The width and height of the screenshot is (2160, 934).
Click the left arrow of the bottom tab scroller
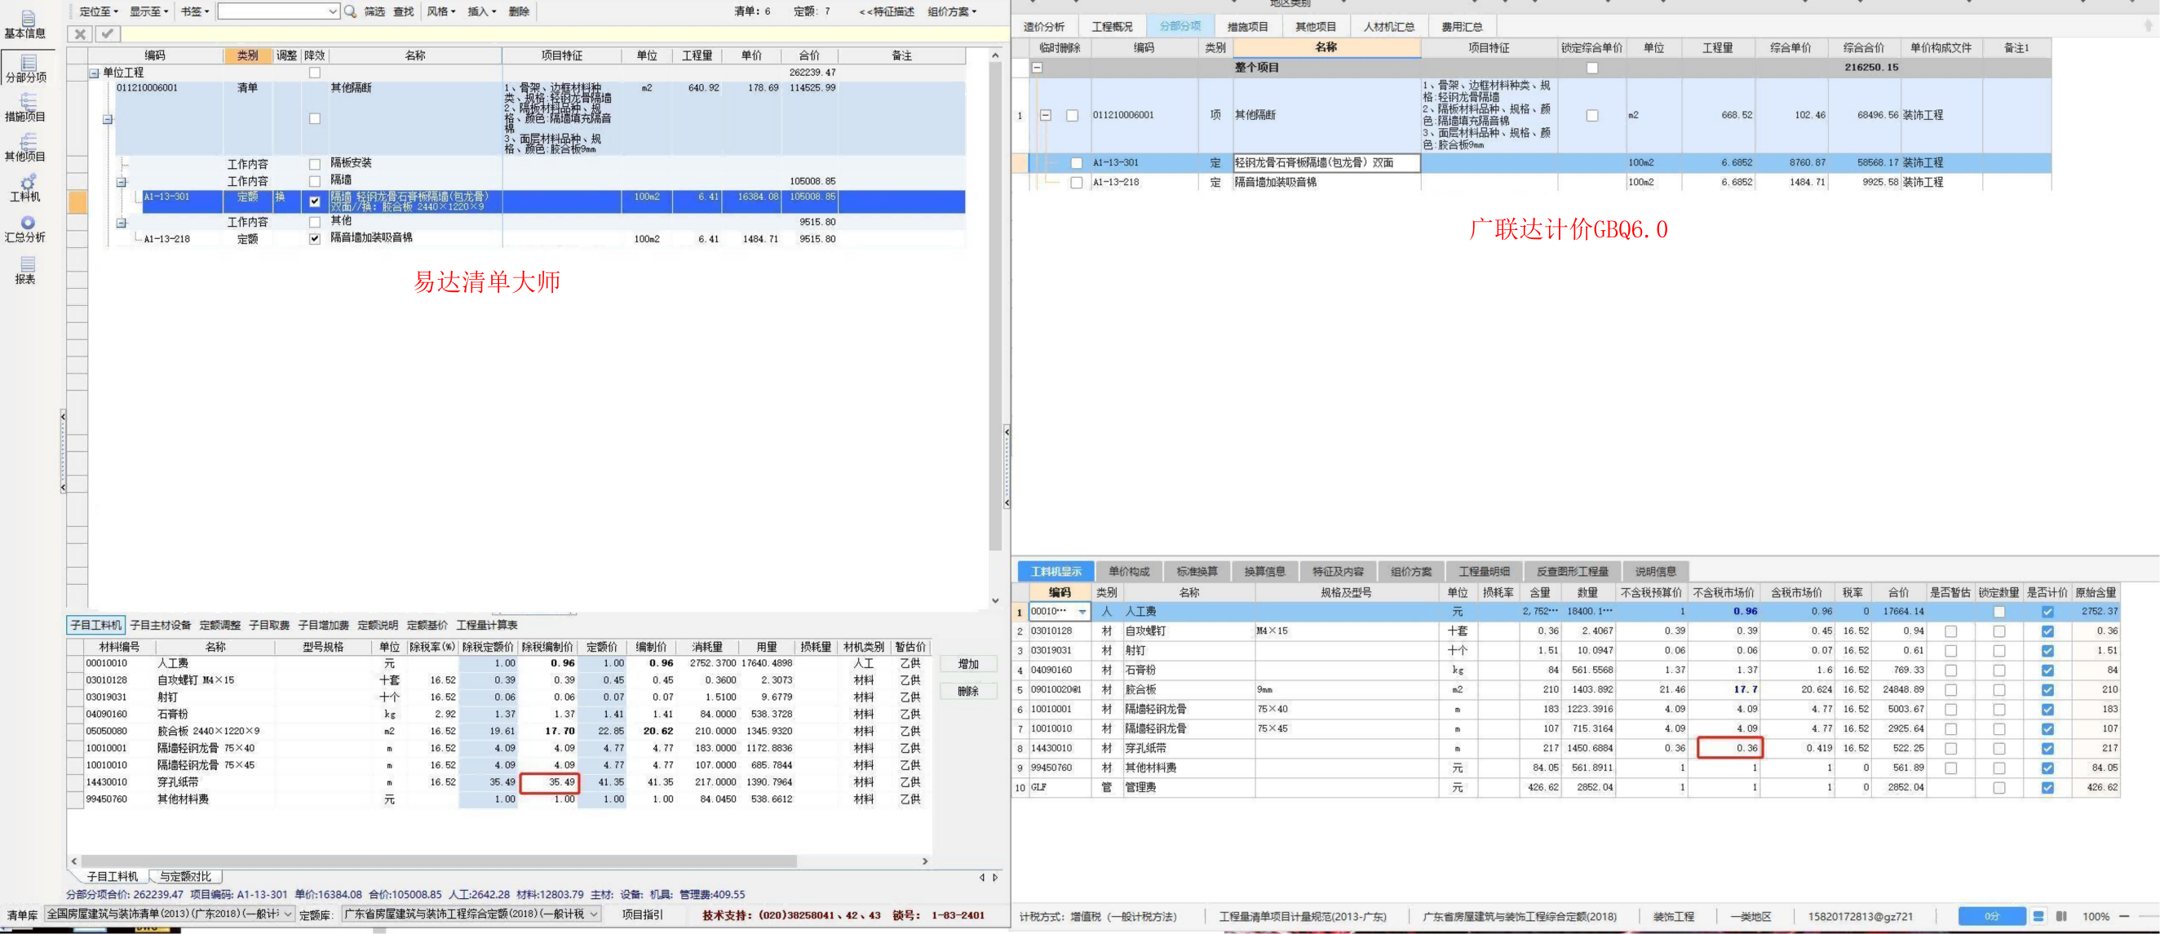(982, 877)
